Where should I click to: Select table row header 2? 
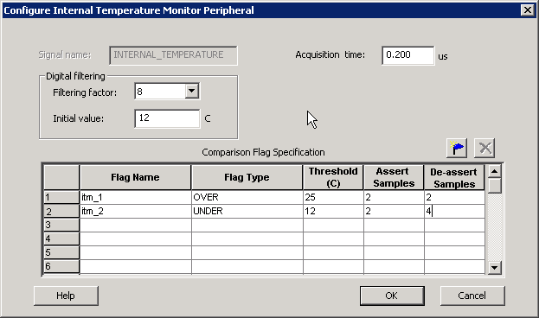[61, 211]
